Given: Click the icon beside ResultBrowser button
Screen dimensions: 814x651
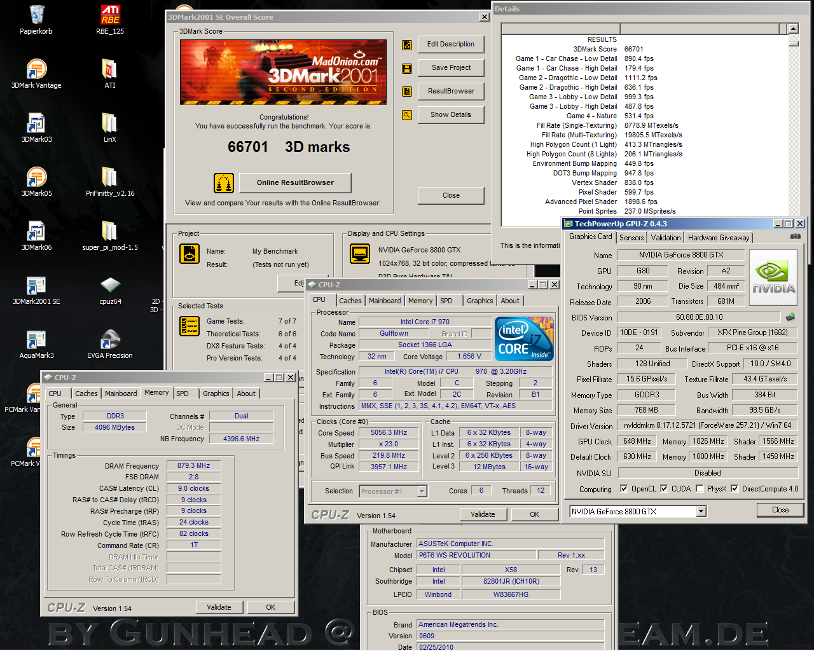Looking at the screenshot, I should pos(407,92).
